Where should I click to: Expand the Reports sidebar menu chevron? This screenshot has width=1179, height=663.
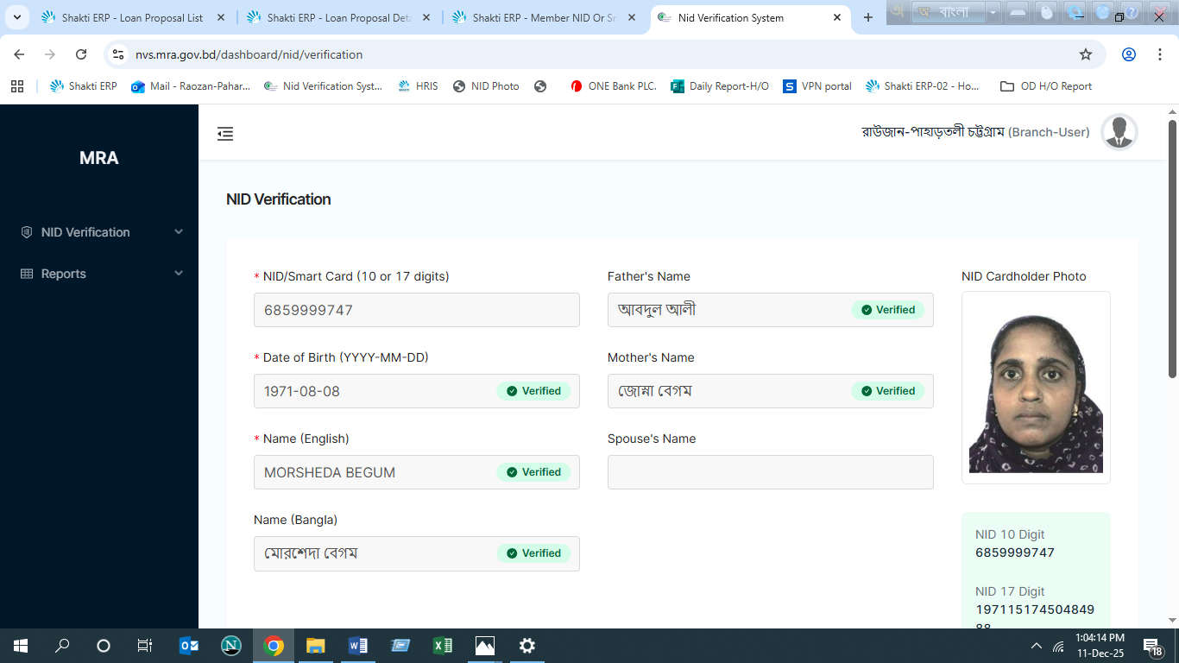pos(179,274)
